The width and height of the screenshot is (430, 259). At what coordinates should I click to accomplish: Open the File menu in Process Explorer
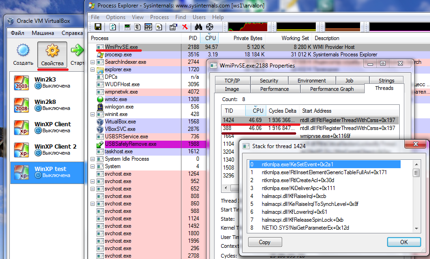[95, 17]
